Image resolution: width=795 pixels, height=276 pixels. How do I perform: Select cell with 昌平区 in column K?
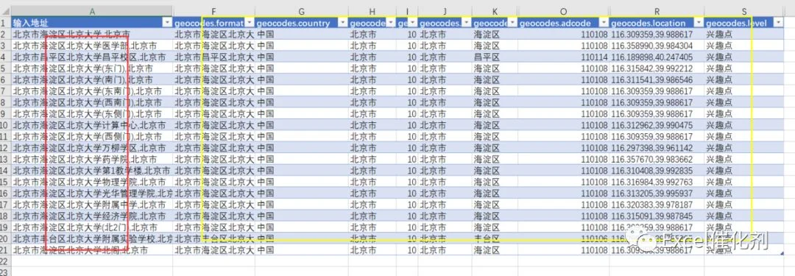495,57
